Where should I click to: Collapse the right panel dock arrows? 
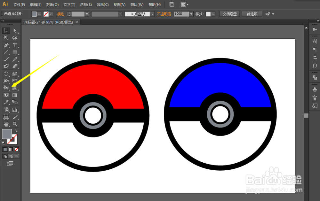tap(318, 21)
